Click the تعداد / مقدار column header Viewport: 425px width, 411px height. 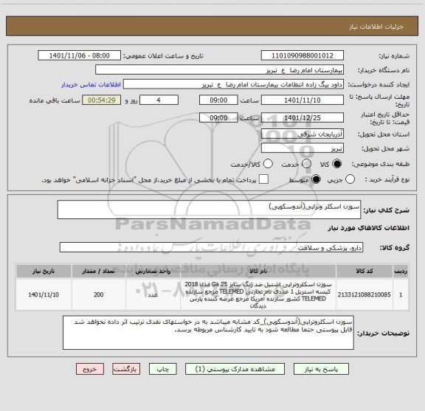click(98, 271)
